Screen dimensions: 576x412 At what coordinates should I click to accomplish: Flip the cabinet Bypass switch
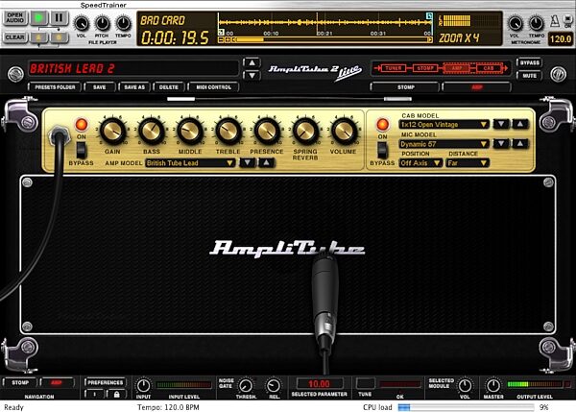[x=382, y=150]
